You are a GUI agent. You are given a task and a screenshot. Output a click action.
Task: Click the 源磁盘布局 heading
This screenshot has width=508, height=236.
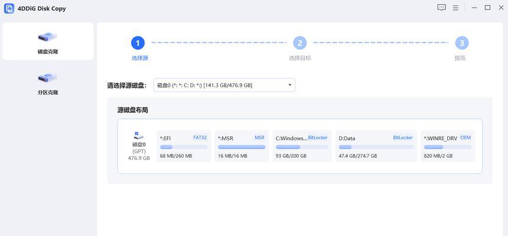click(133, 110)
